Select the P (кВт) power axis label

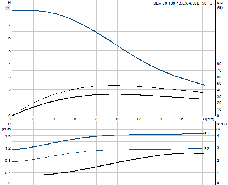tap(7, 126)
